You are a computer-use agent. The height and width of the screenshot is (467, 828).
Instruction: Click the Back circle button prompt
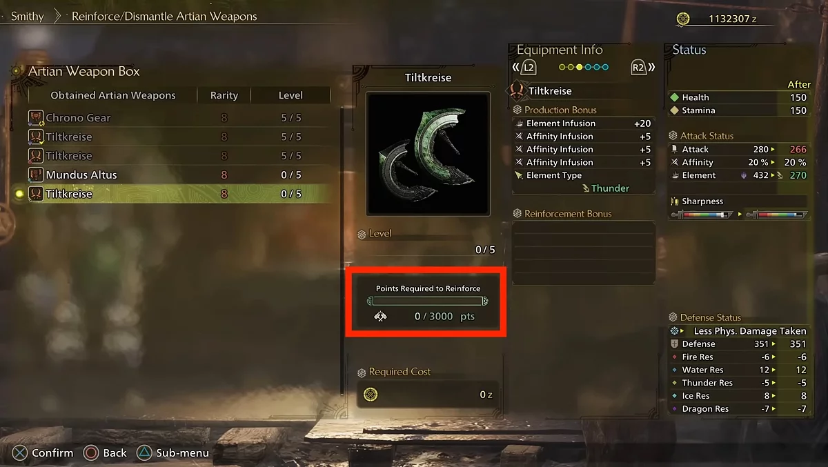tap(91, 453)
